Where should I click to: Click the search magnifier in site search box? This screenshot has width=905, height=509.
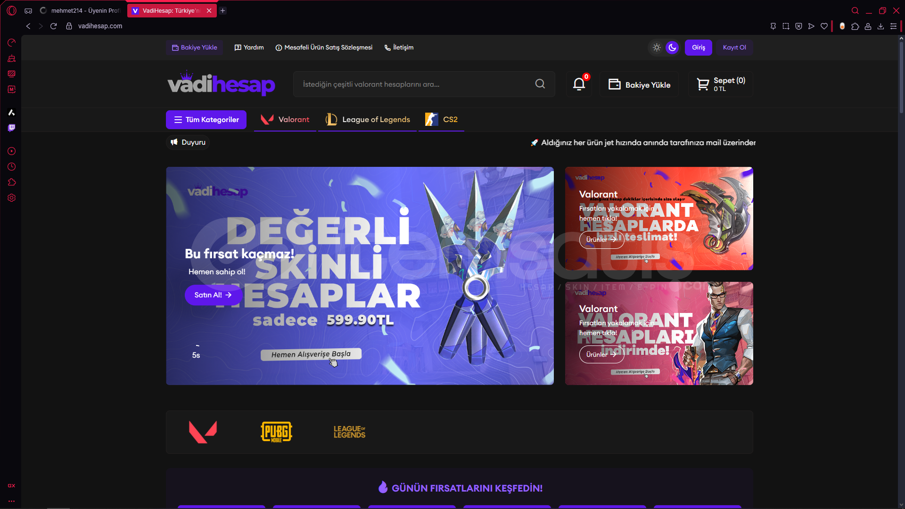coord(540,84)
